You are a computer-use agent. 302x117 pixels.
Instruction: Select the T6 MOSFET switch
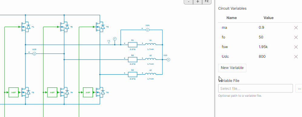point(100,93)
